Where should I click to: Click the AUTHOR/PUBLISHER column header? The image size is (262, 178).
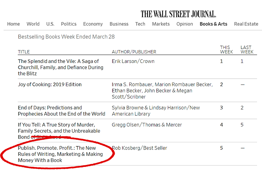point(134,52)
